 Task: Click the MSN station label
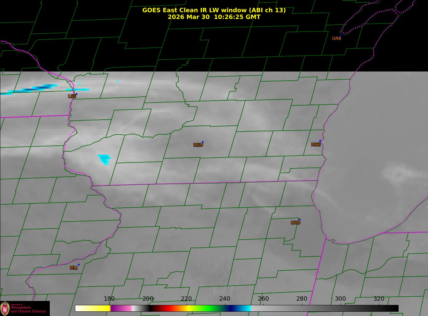pyautogui.click(x=198, y=145)
